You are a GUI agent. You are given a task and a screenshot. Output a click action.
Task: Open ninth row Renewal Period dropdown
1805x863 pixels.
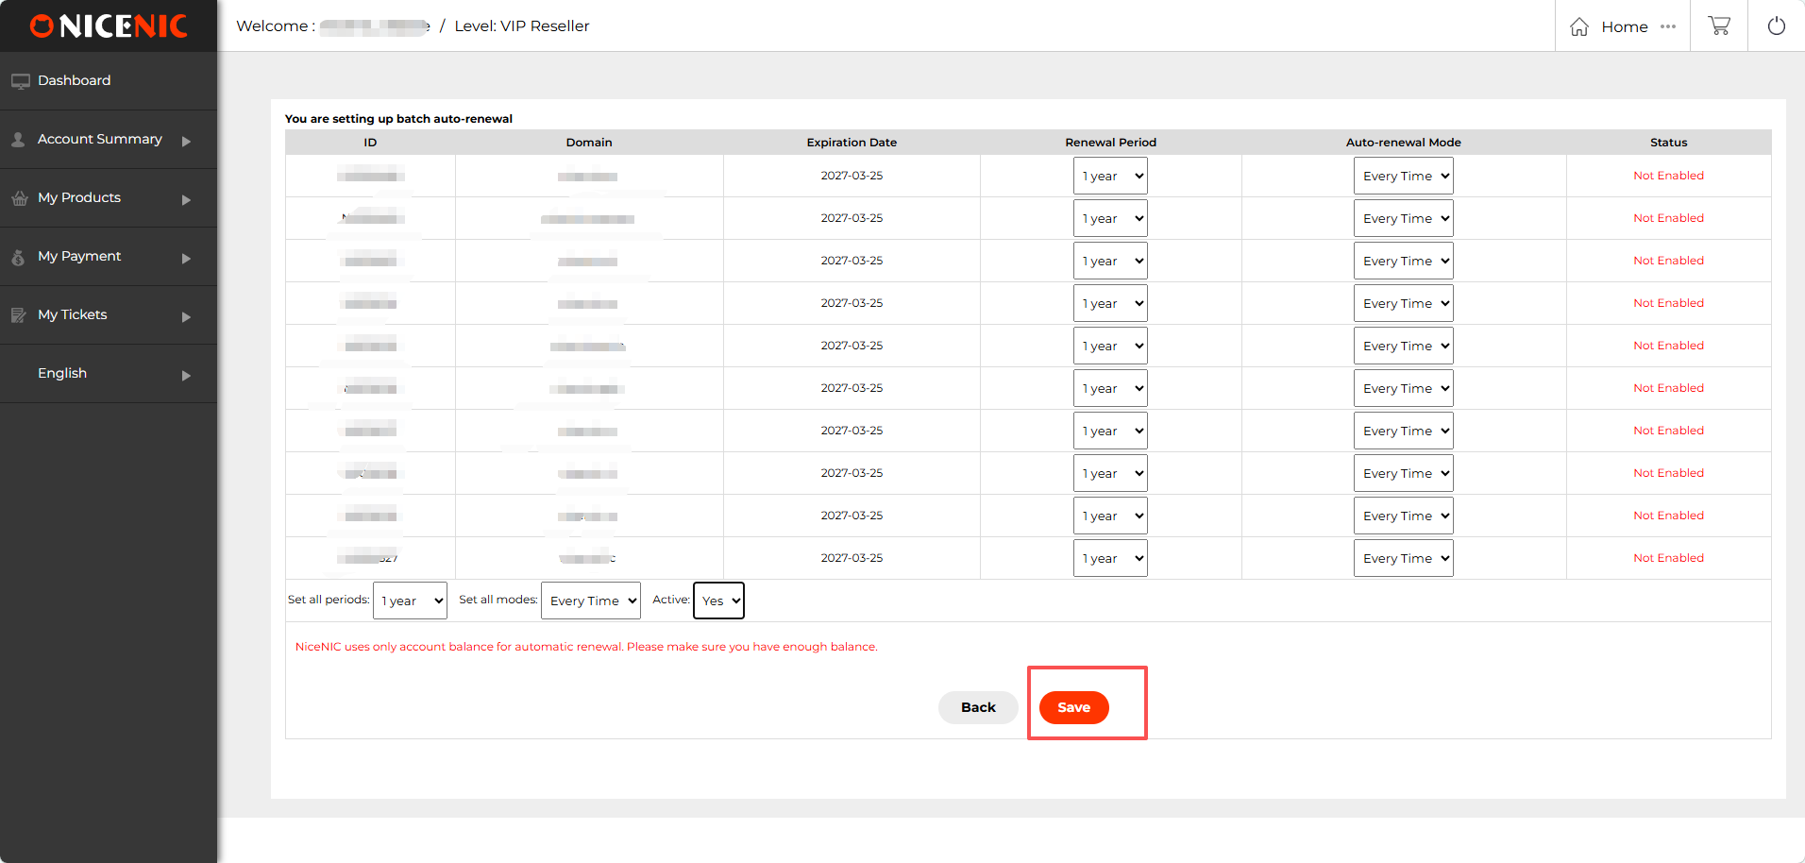tap(1110, 516)
